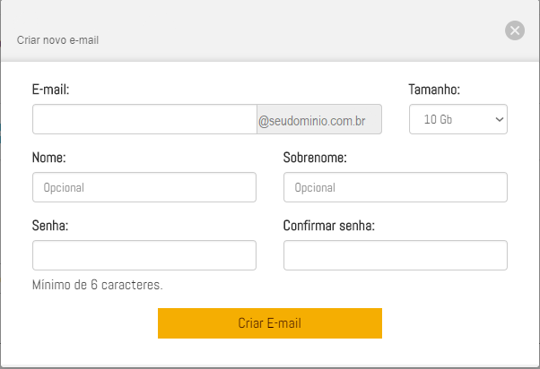
Task: Click the E-mail address input field
Action: pyautogui.click(x=144, y=119)
